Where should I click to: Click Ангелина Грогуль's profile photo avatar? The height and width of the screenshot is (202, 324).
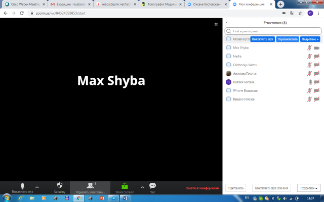click(228, 73)
